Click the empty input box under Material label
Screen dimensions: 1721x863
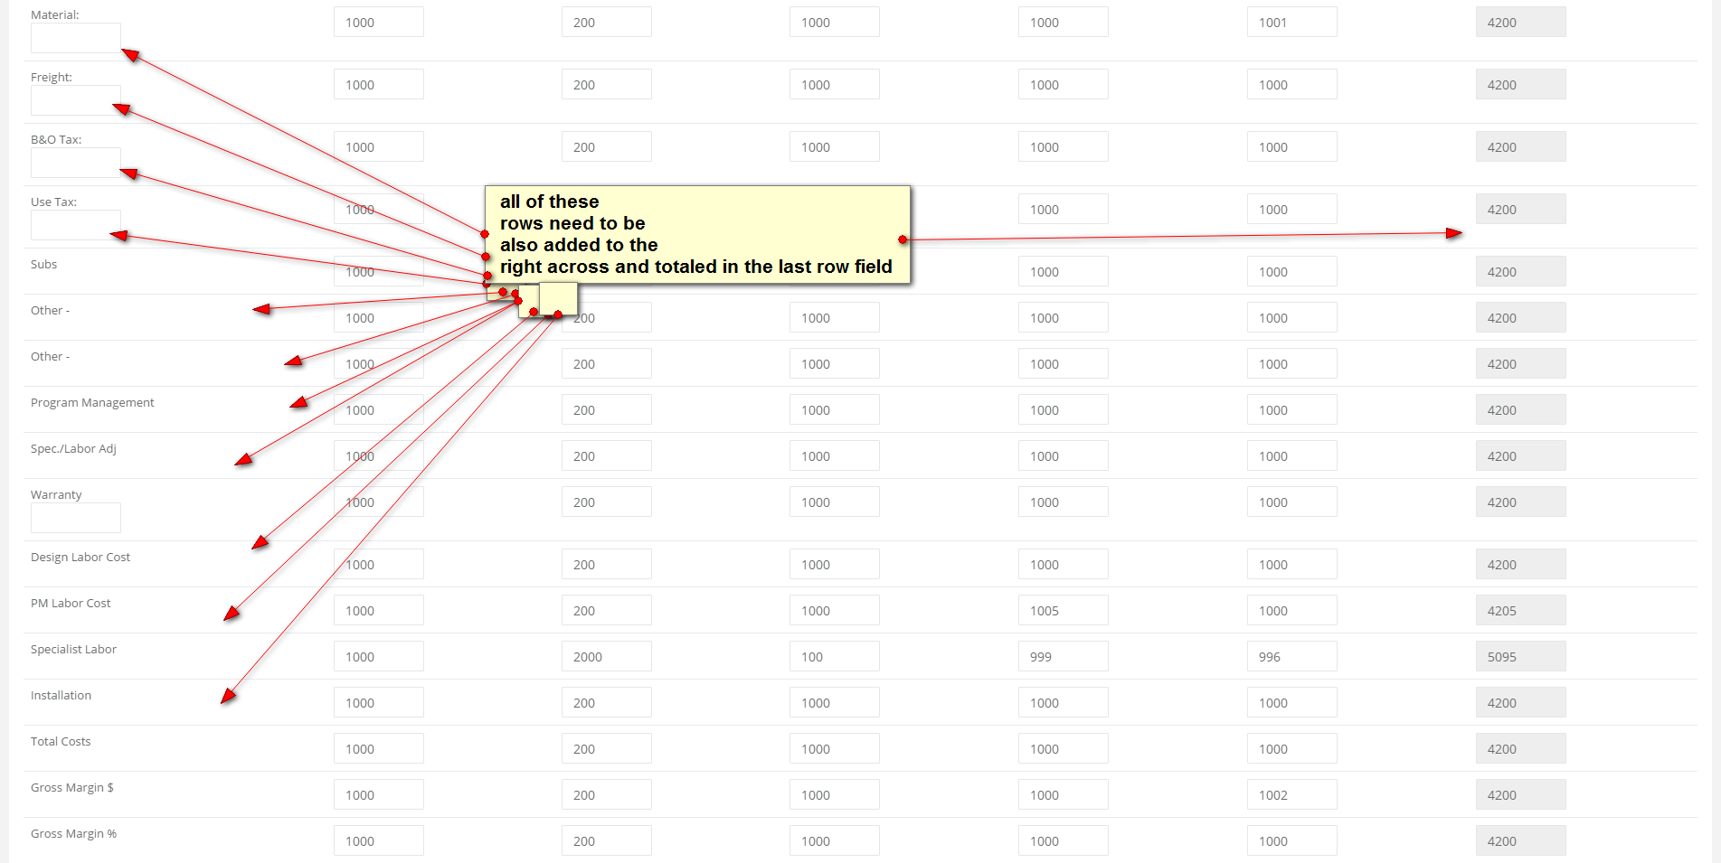pos(76,38)
